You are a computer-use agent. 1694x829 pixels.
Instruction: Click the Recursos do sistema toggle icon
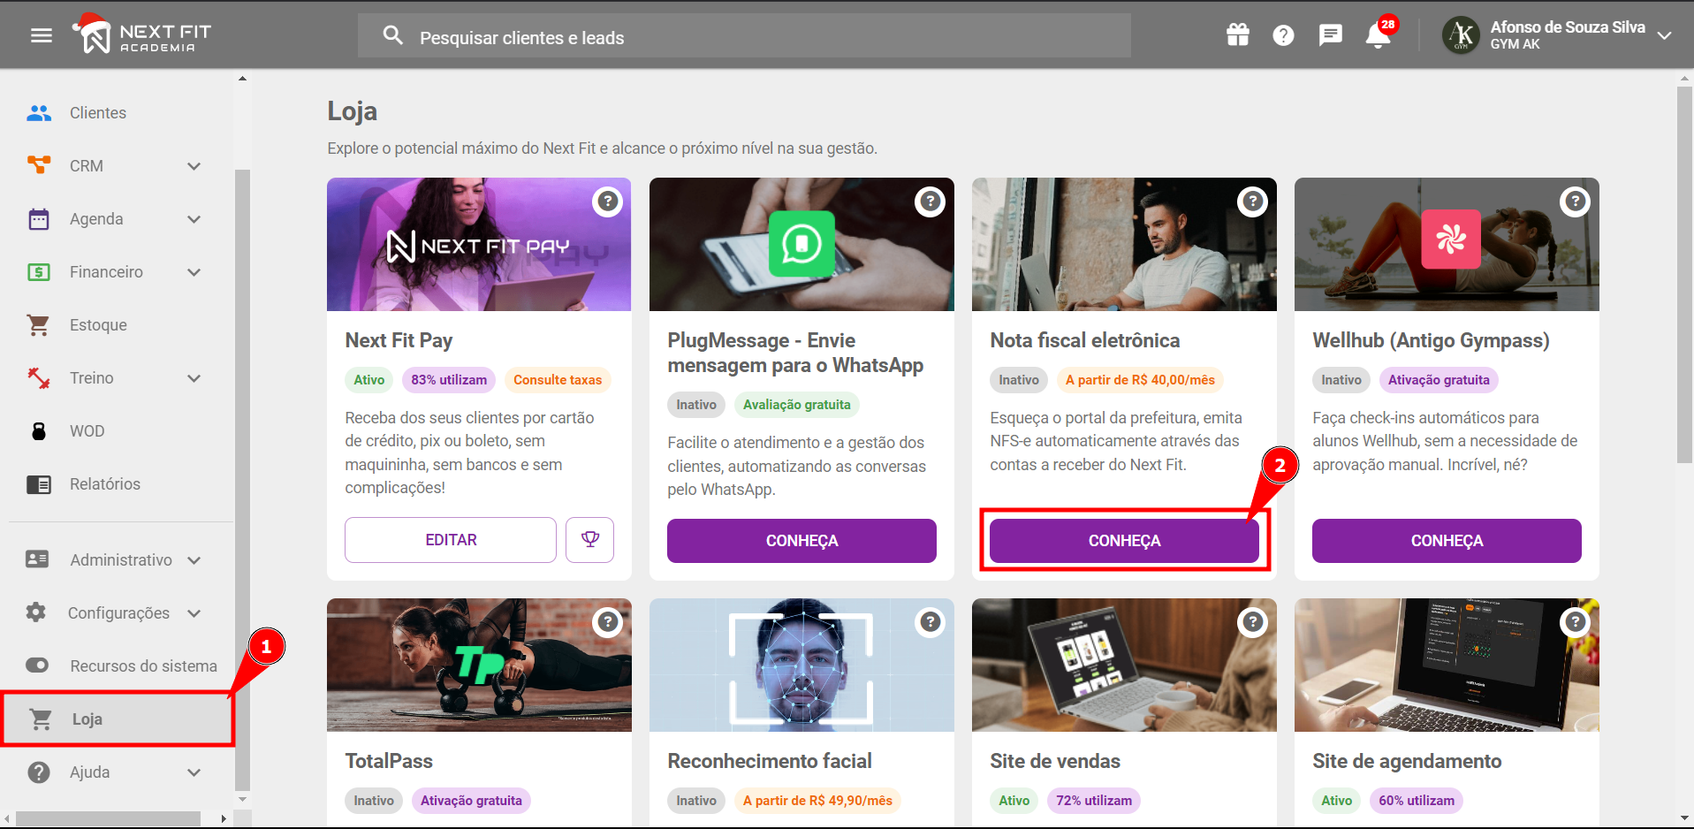pyautogui.click(x=37, y=665)
